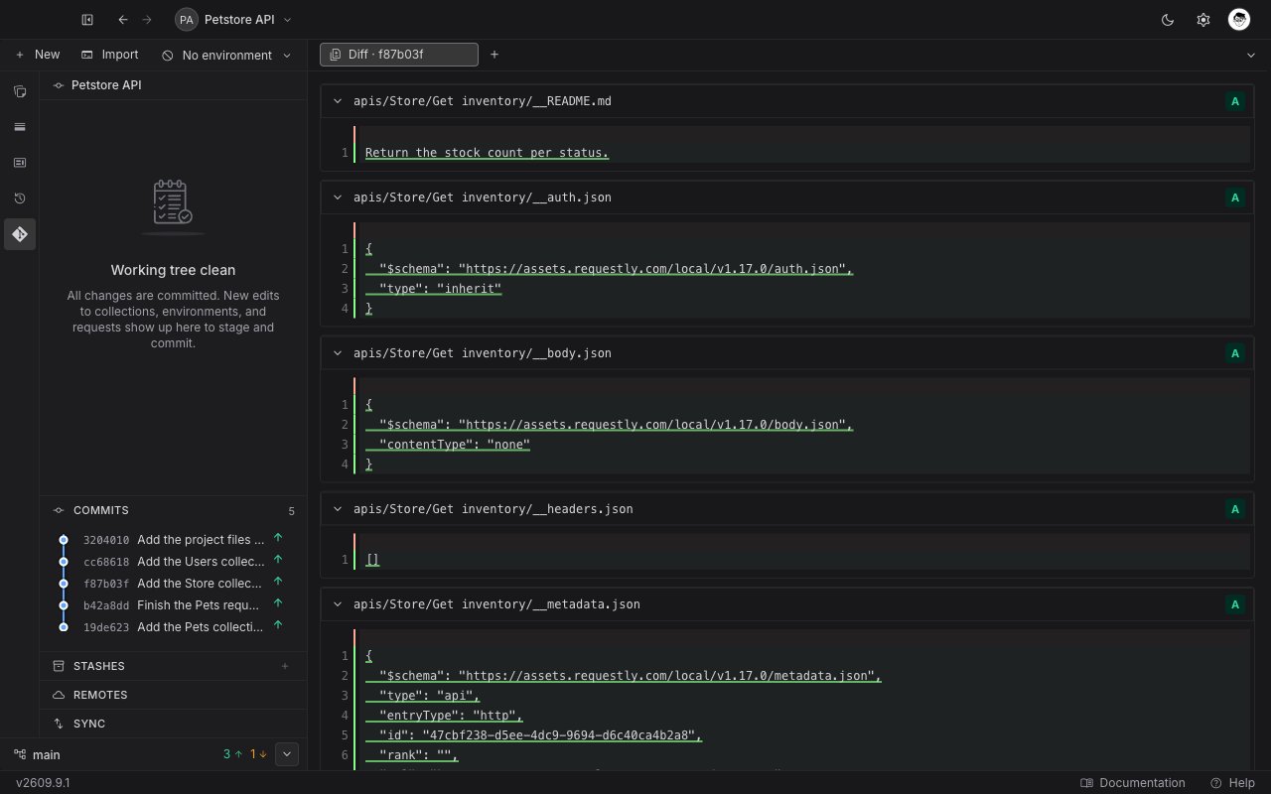Viewport: 1271px width, 794px height.
Task: Select commit cc68618 Add the Users collection
Action: tap(173, 562)
